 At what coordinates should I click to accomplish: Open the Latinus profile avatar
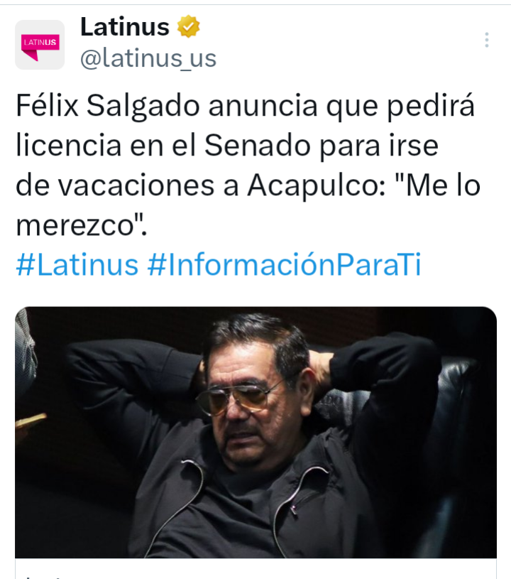[40, 45]
